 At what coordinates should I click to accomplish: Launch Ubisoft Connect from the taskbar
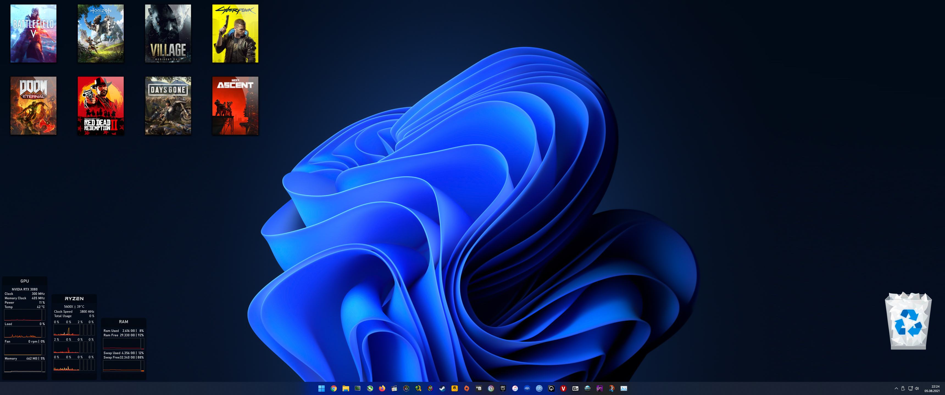[491, 388]
